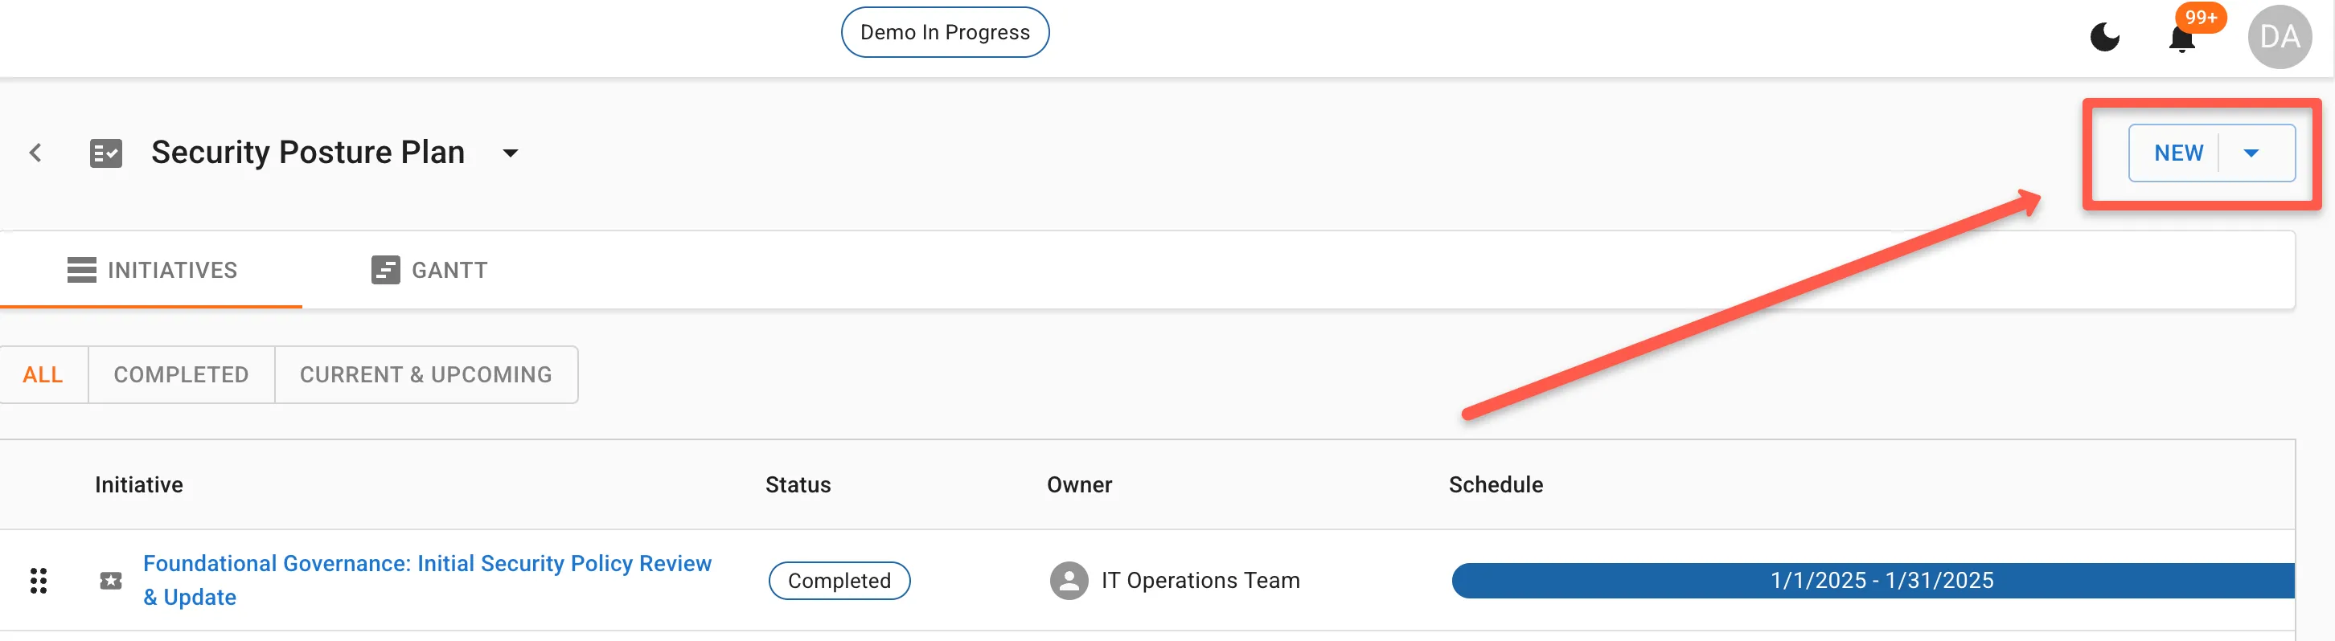The width and height of the screenshot is (2335, 641).
Task: Click the NEW button
Action: point(2178,153)
